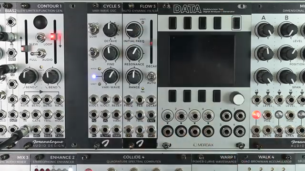Screen dimensions: 305x171
Task: Click input jack 4 on the DATA module
Action: tap(208, 116)
